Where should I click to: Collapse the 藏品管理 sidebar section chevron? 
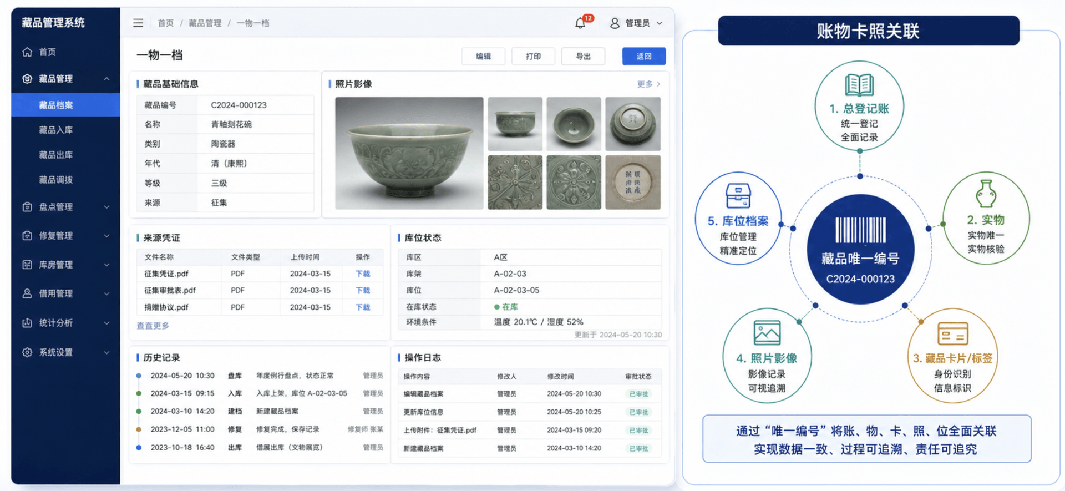click(106, 79)
